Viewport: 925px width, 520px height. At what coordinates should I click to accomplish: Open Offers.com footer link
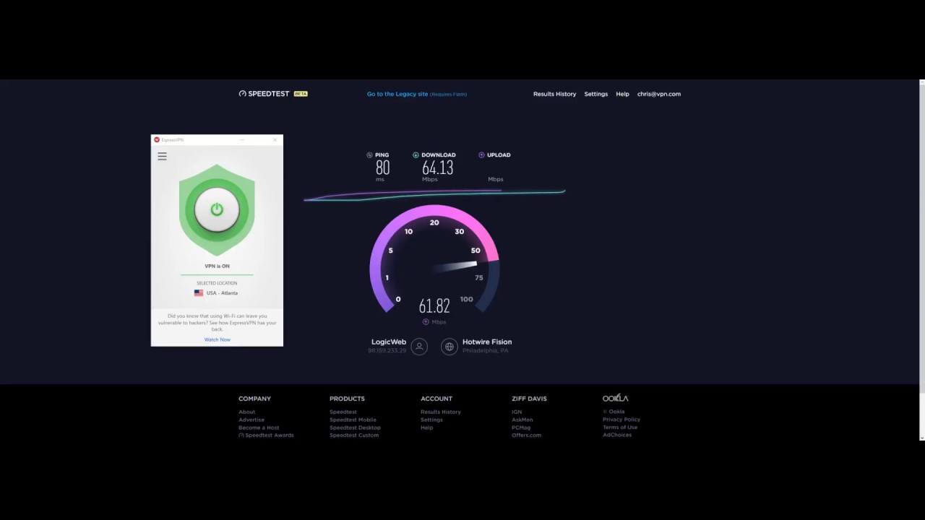pos(527,435)
